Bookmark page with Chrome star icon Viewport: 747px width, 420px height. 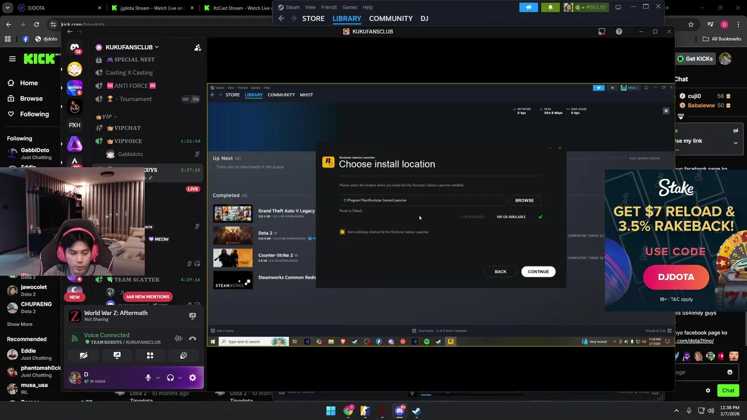(x=691, y=24)
